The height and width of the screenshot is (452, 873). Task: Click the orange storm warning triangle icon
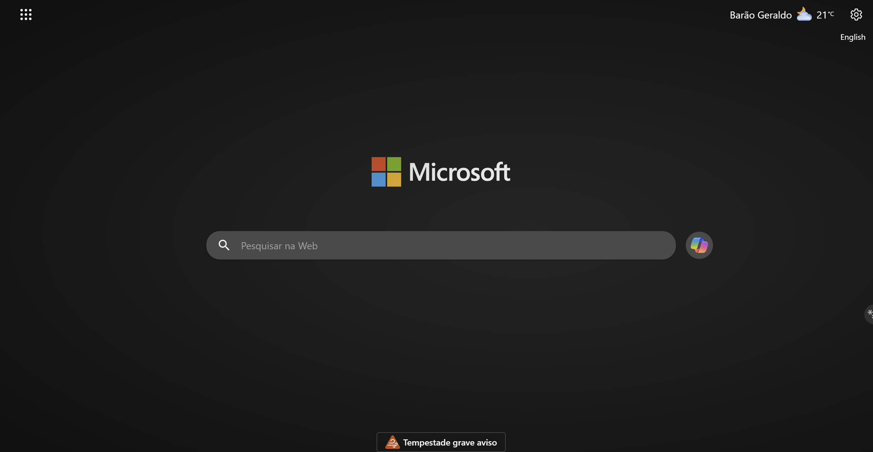click(392, 442)
